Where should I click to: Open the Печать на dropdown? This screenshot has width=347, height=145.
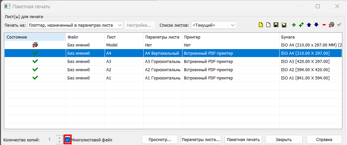pos(75,25)
